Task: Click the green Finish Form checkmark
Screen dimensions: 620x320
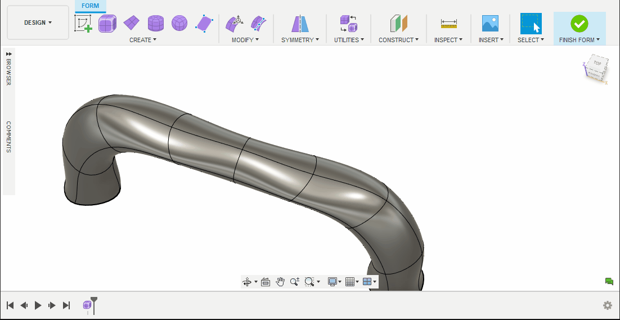Action: (x=579, y=24)
